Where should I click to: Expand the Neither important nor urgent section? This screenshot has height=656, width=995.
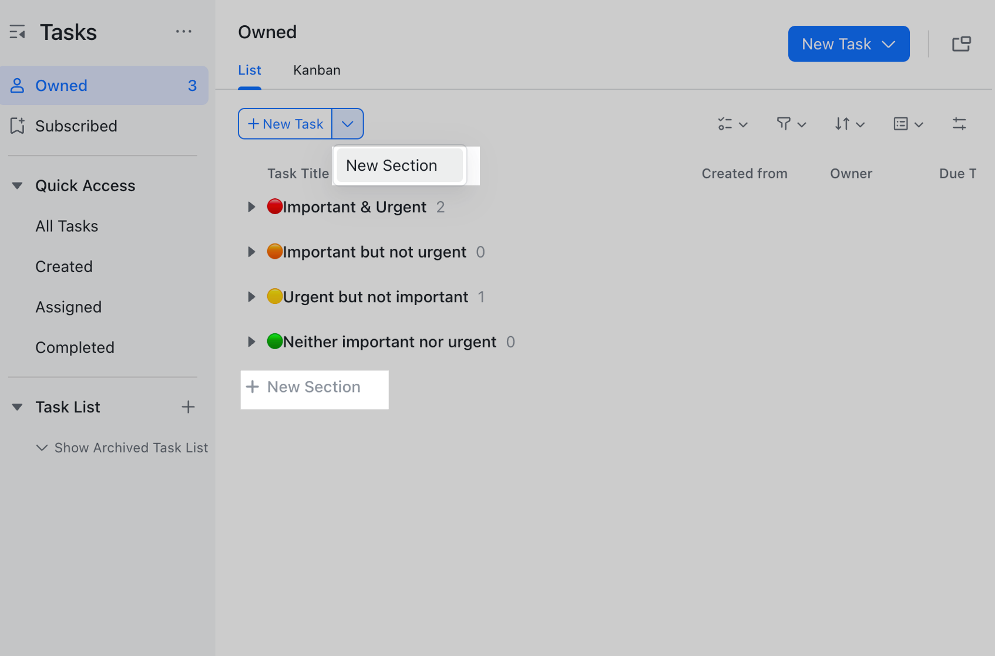click(251, 341)
